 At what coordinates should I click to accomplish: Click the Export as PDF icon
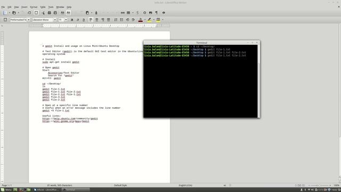pos(43,13)
